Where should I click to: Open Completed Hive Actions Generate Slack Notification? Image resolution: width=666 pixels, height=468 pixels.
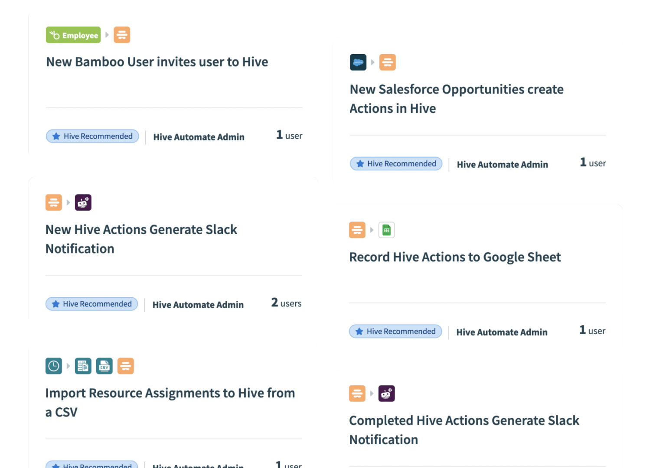coord(464,430)
